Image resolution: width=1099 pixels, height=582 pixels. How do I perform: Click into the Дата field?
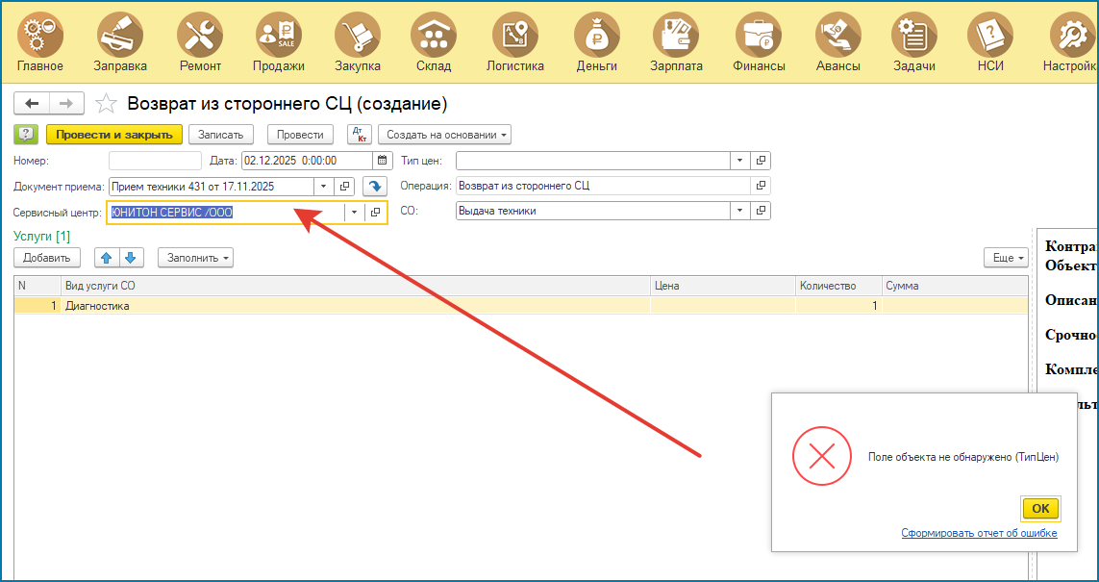(309, 161)
